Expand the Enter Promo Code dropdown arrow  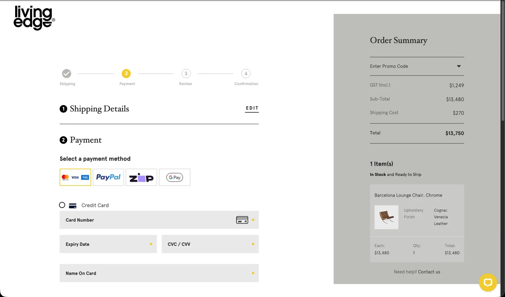459,66
